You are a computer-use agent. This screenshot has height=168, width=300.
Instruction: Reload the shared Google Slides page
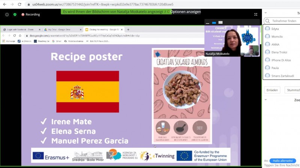pyautogui.click(x=15, y=36)
